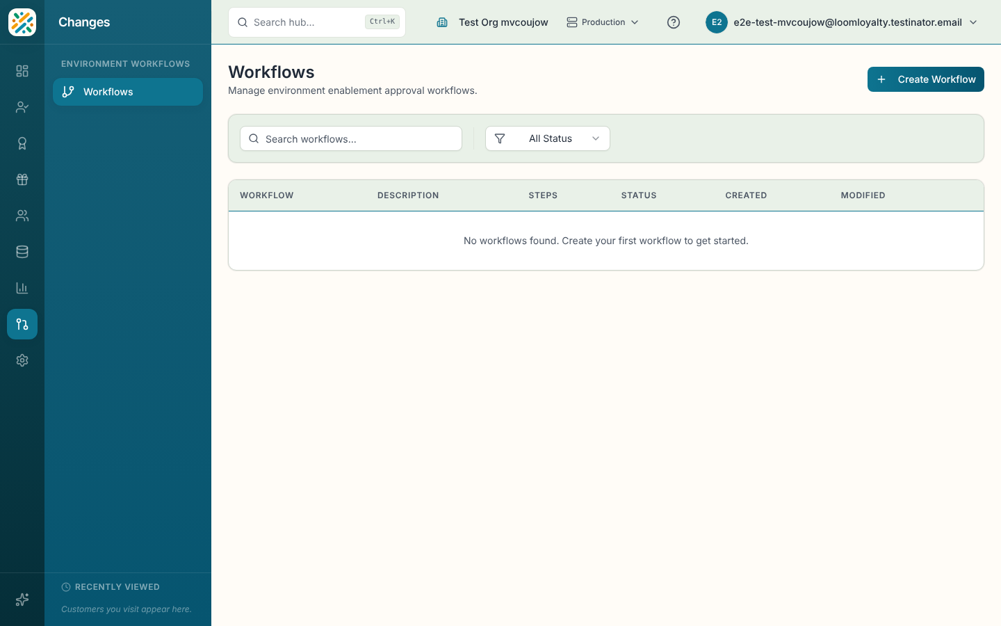Viewport: 1001px width, 626px height.
Task: Click the Ctrl+K shortcut badge
Action: point(382,22)
